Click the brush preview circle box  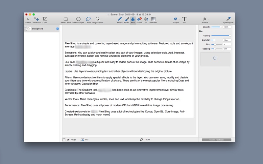click(215, 59)
